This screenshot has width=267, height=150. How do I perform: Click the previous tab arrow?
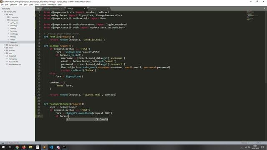click(x=37, y=8)
